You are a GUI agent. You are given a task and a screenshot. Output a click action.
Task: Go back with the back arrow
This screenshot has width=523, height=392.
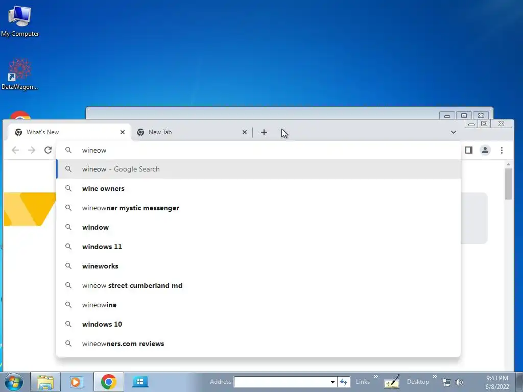[x=15, y=151]
